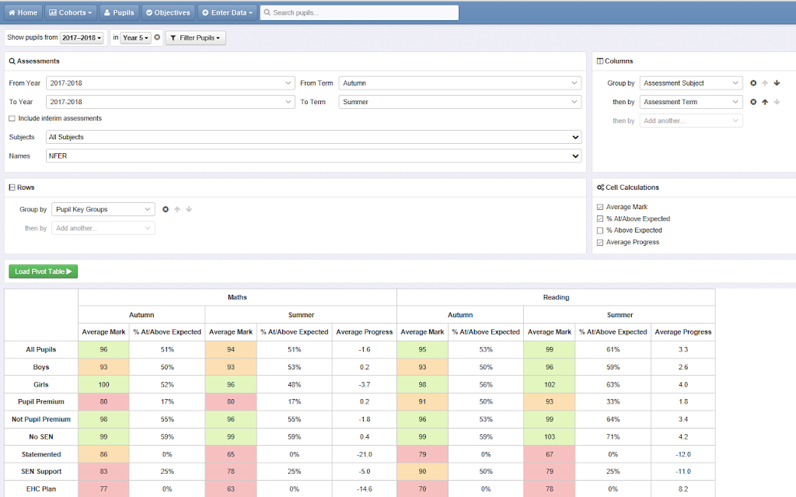Image resolution: width=796 pixels, height=497 pixels.
Task: Move Pupil Key Groups row grouping down
Action: (x=189, y=209)
